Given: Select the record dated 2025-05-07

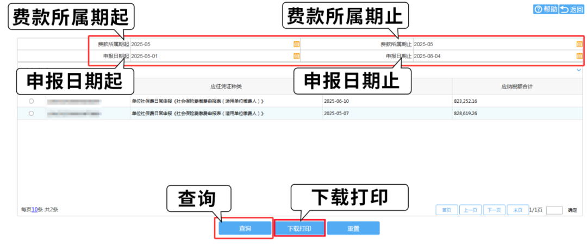Looking at the screenshot, I should (31, 113).
